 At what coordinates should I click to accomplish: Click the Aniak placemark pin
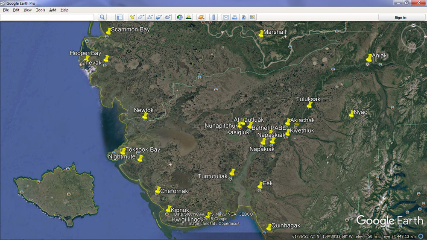(369, 58)
